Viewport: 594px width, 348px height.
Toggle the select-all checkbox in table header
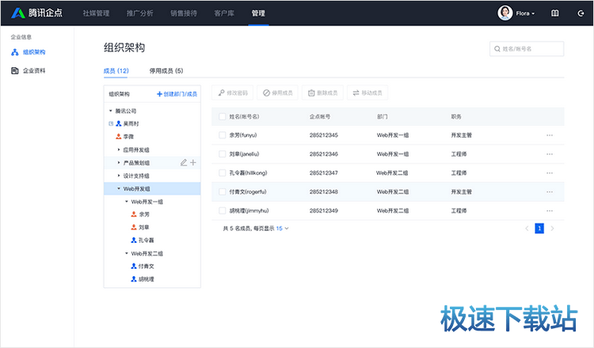coord(223,116)
